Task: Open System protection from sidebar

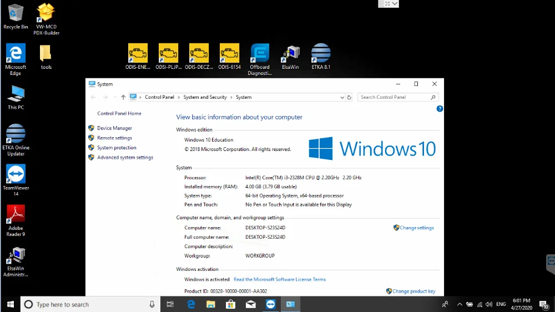Action: pos(117,147)
